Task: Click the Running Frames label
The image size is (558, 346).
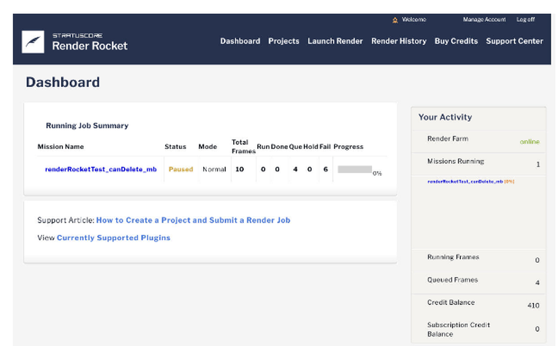Action: (453, 257)
